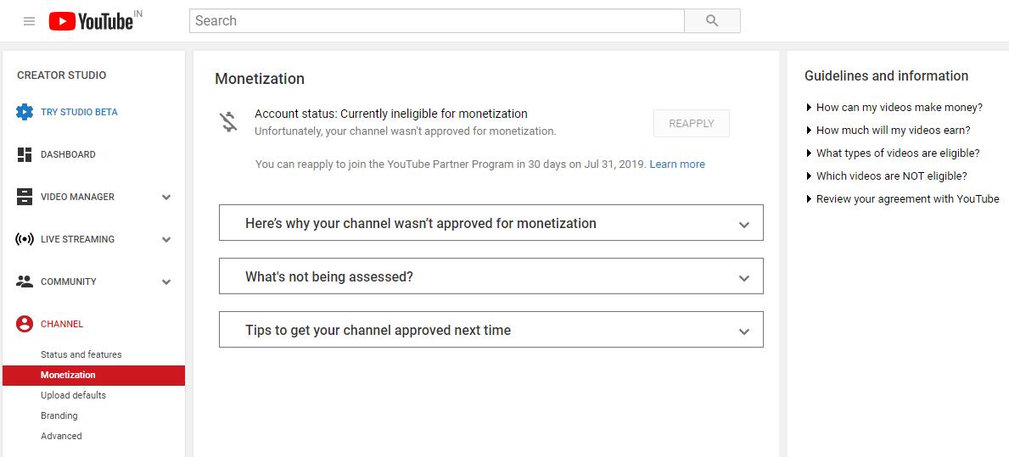Click the crossed-out dollar monetization icon
The height and width of the screenshot is (457, 1009).
click(229, 122)
